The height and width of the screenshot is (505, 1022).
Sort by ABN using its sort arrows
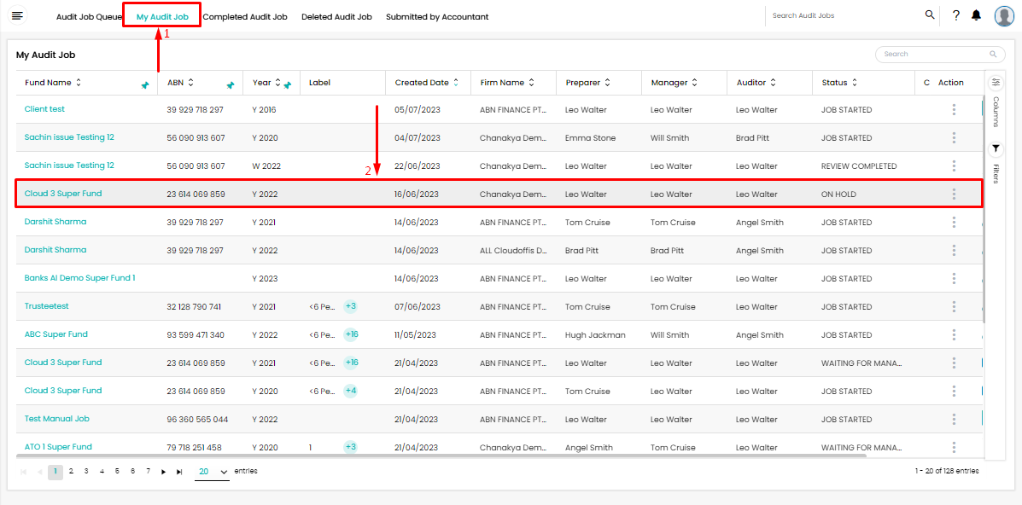pyautogui.click(x=191, y=83)
